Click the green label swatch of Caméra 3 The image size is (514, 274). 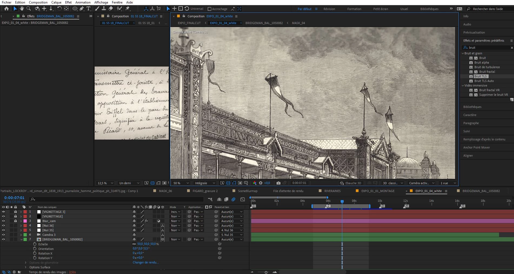point(25,235)
